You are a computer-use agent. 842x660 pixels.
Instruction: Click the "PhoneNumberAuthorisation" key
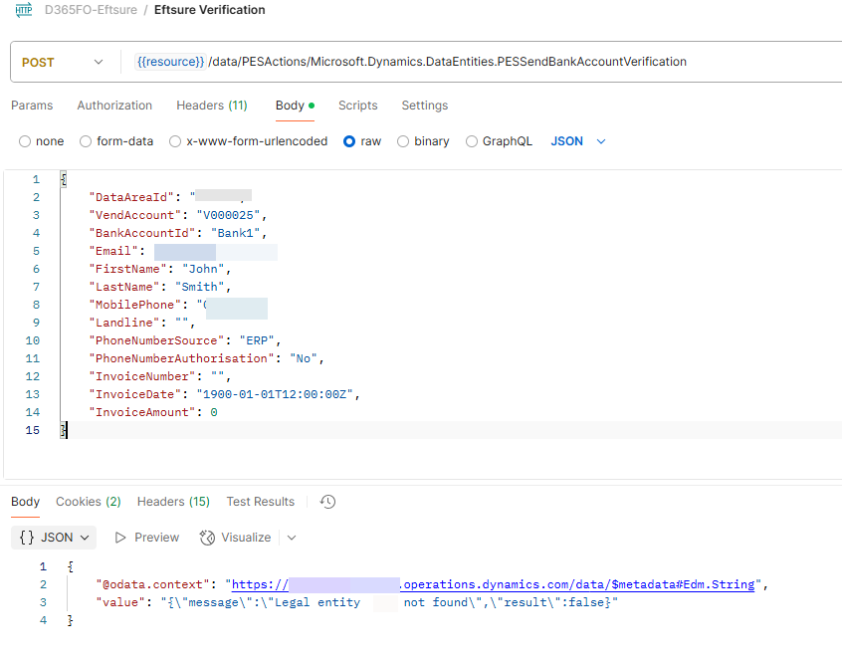181,358
